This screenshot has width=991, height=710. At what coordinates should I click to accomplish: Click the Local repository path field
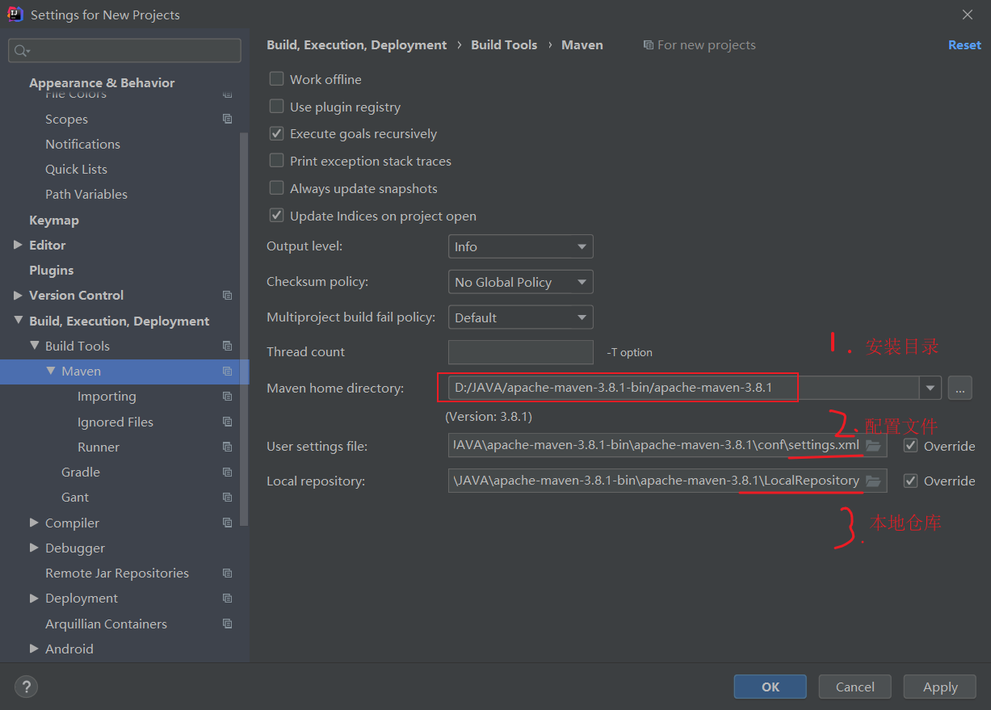(667, 481)
